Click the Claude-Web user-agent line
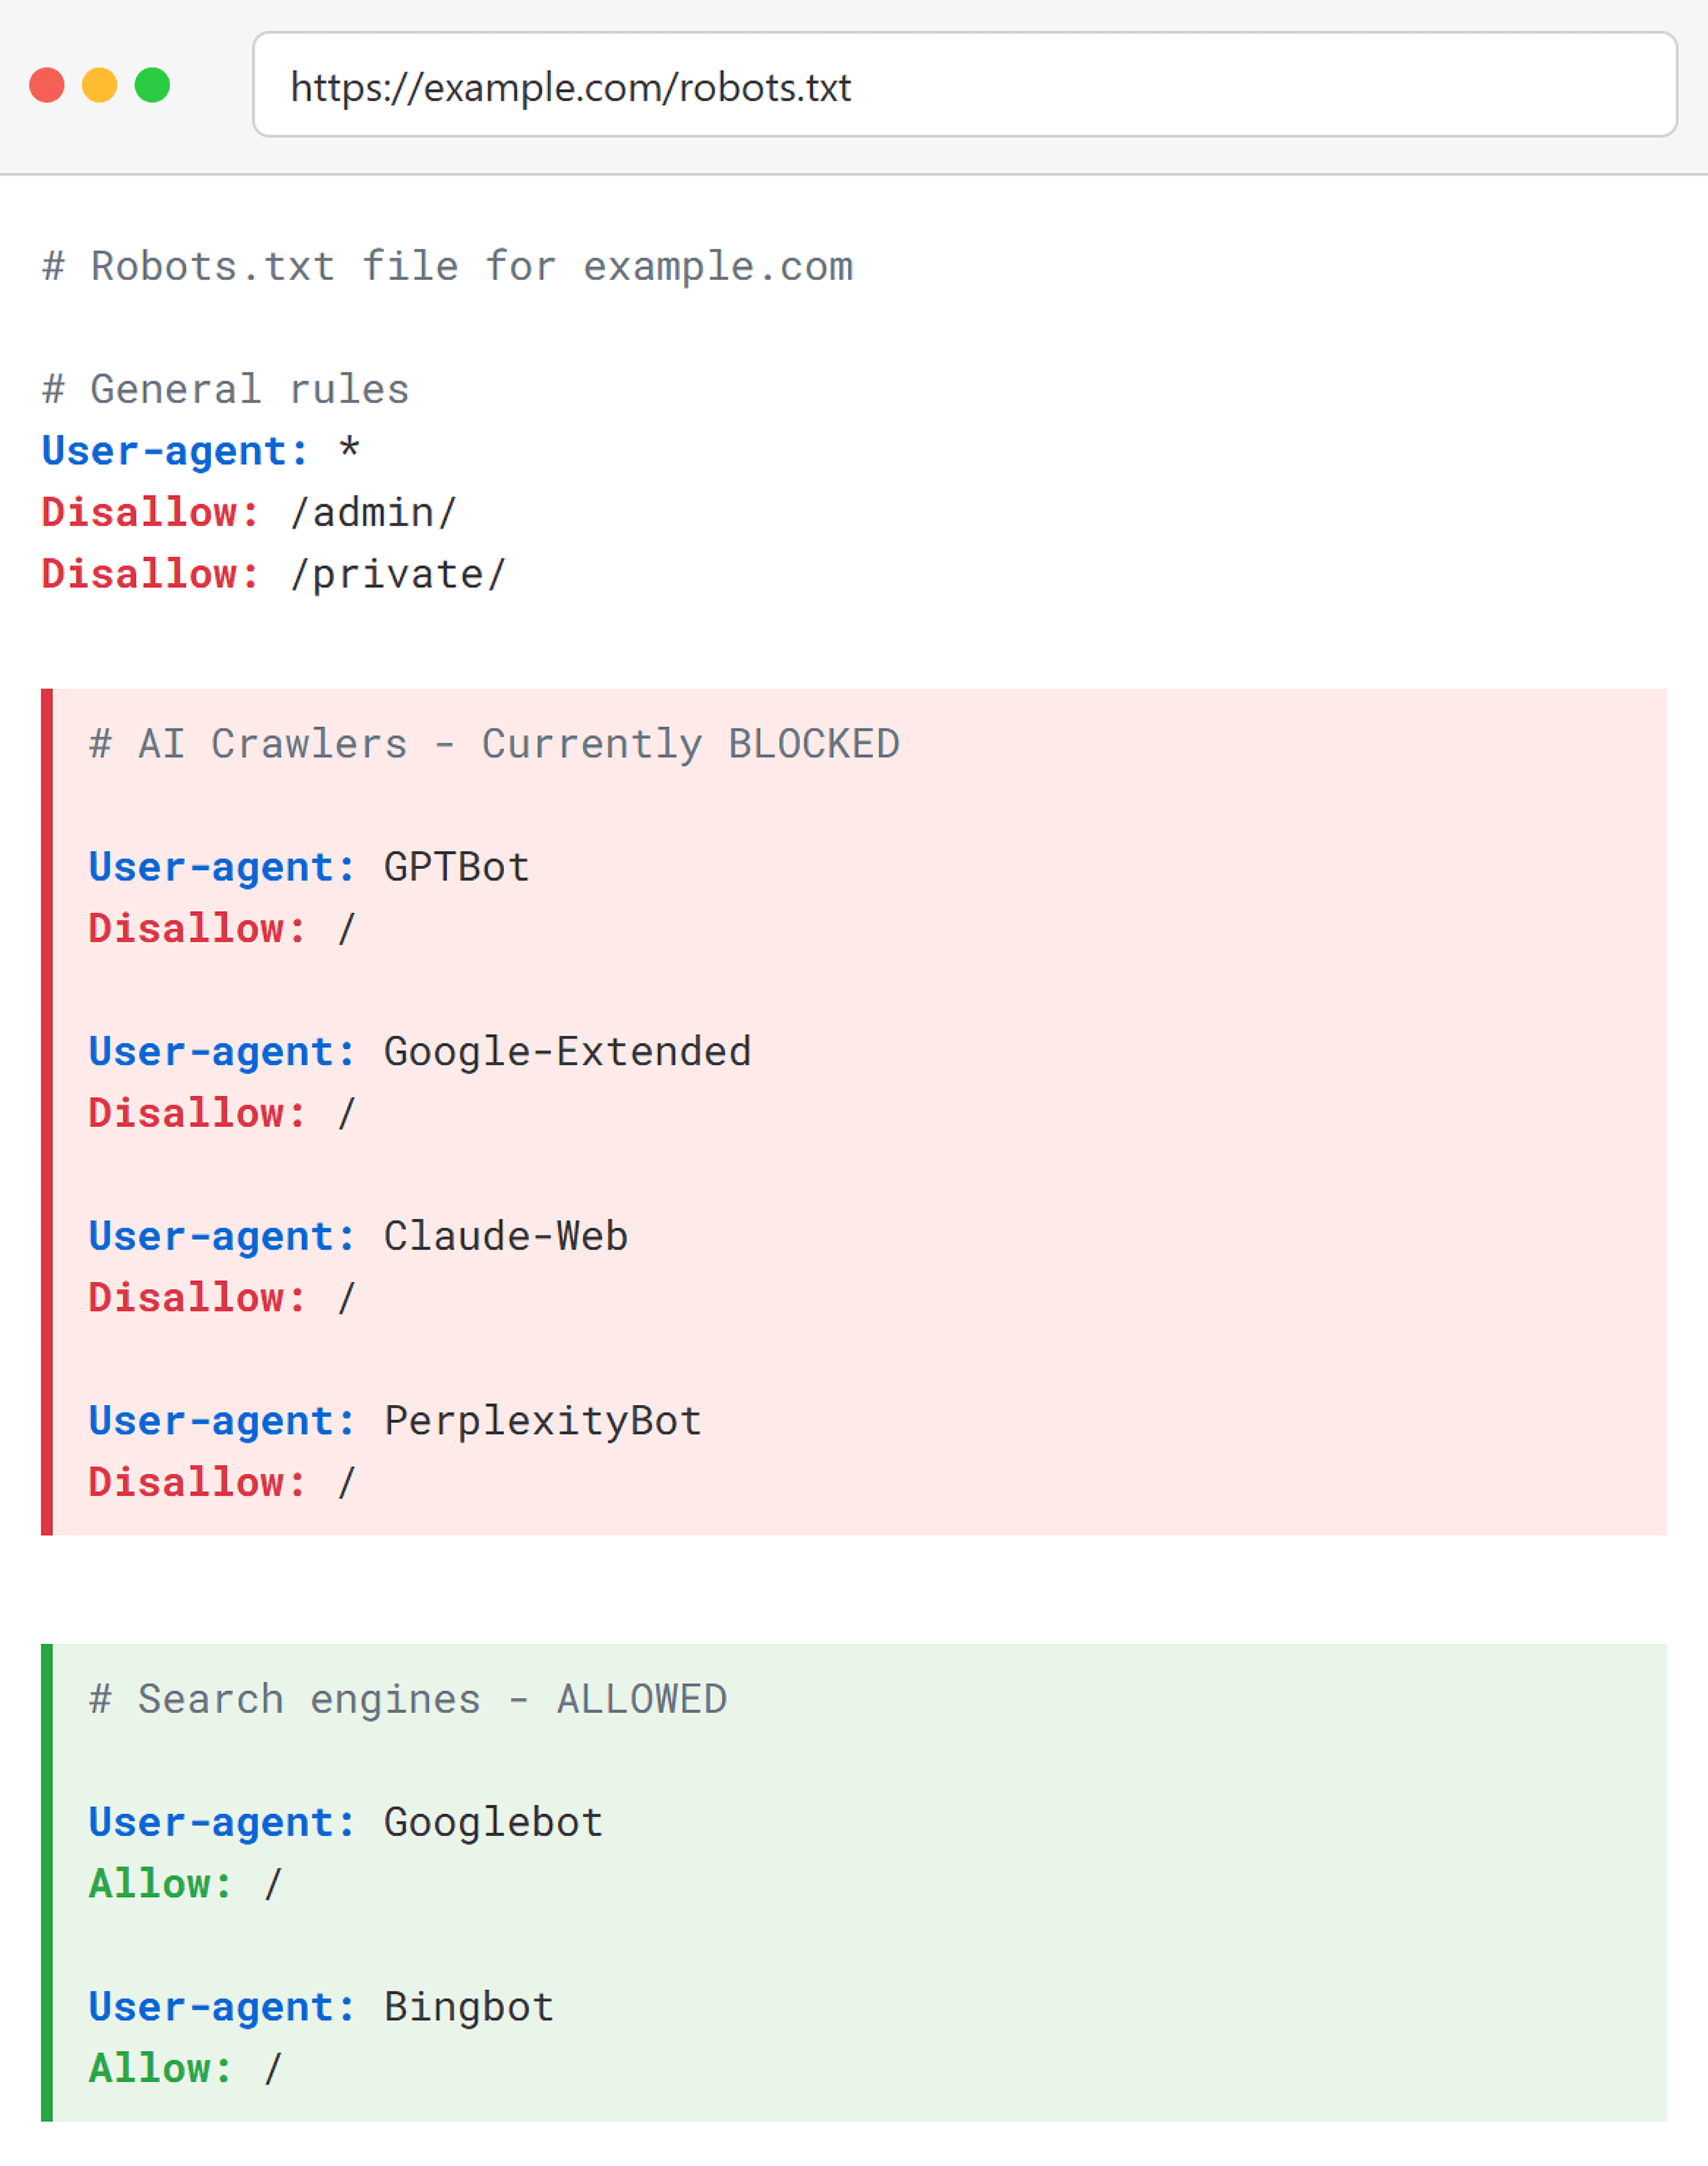The image size is (1708, 2166). pos(358,1237)
